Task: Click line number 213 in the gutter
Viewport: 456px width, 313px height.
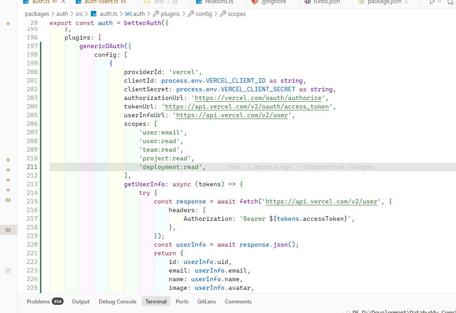Action: (x=32, y=184)
